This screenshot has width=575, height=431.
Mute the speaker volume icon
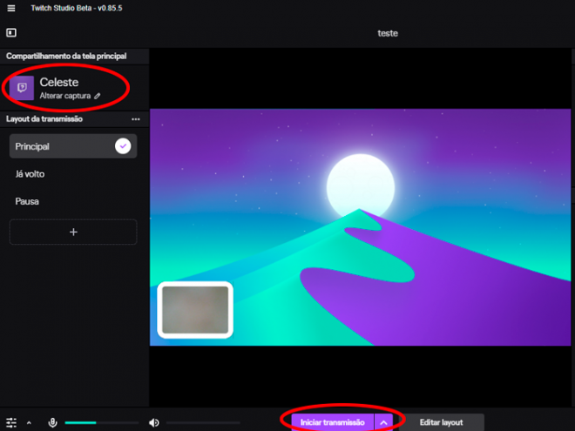point(154,422)
